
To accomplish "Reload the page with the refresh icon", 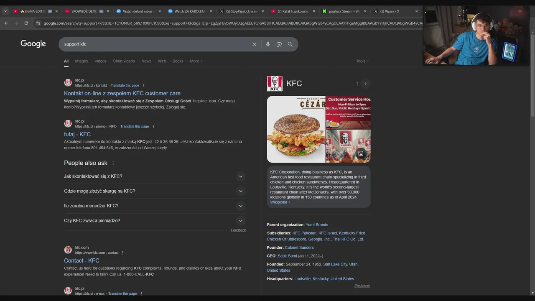I will click(26, 23).
